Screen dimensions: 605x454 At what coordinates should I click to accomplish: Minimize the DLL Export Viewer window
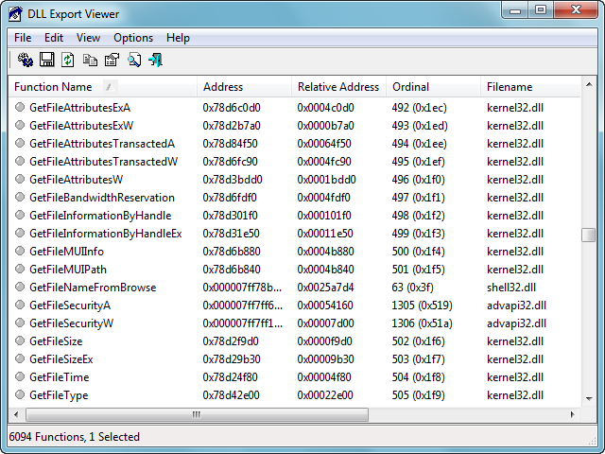pyautogui.click(x=515, y=10)
